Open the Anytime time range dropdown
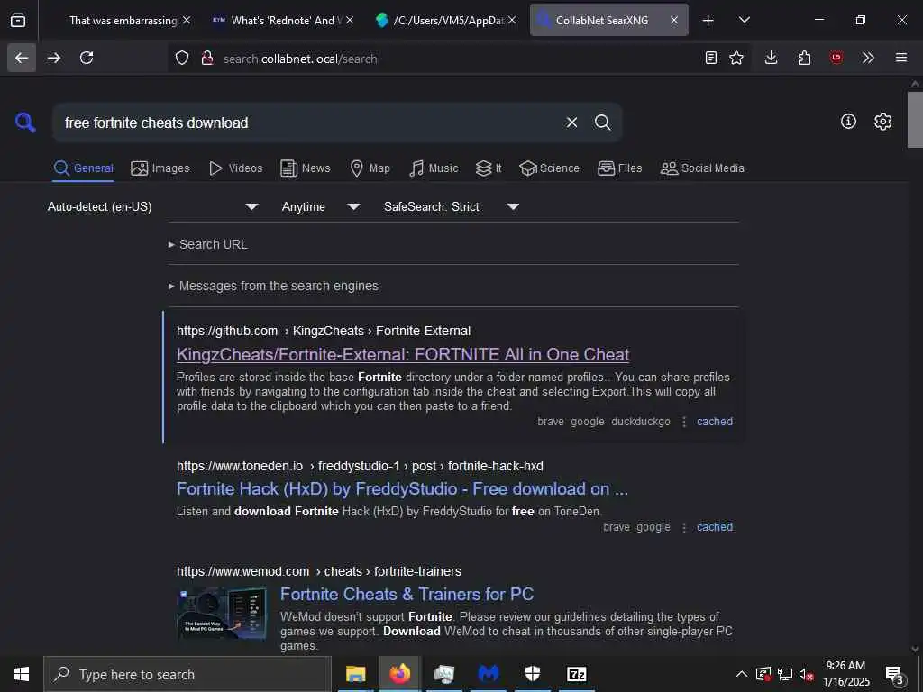 (x=320, y=206)
